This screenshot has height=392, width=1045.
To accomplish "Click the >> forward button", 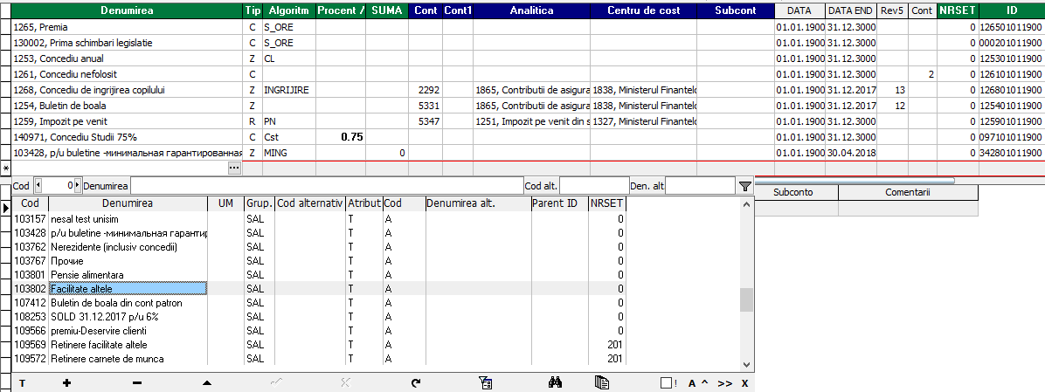I will pyautogui.click(x=725, y=383).
